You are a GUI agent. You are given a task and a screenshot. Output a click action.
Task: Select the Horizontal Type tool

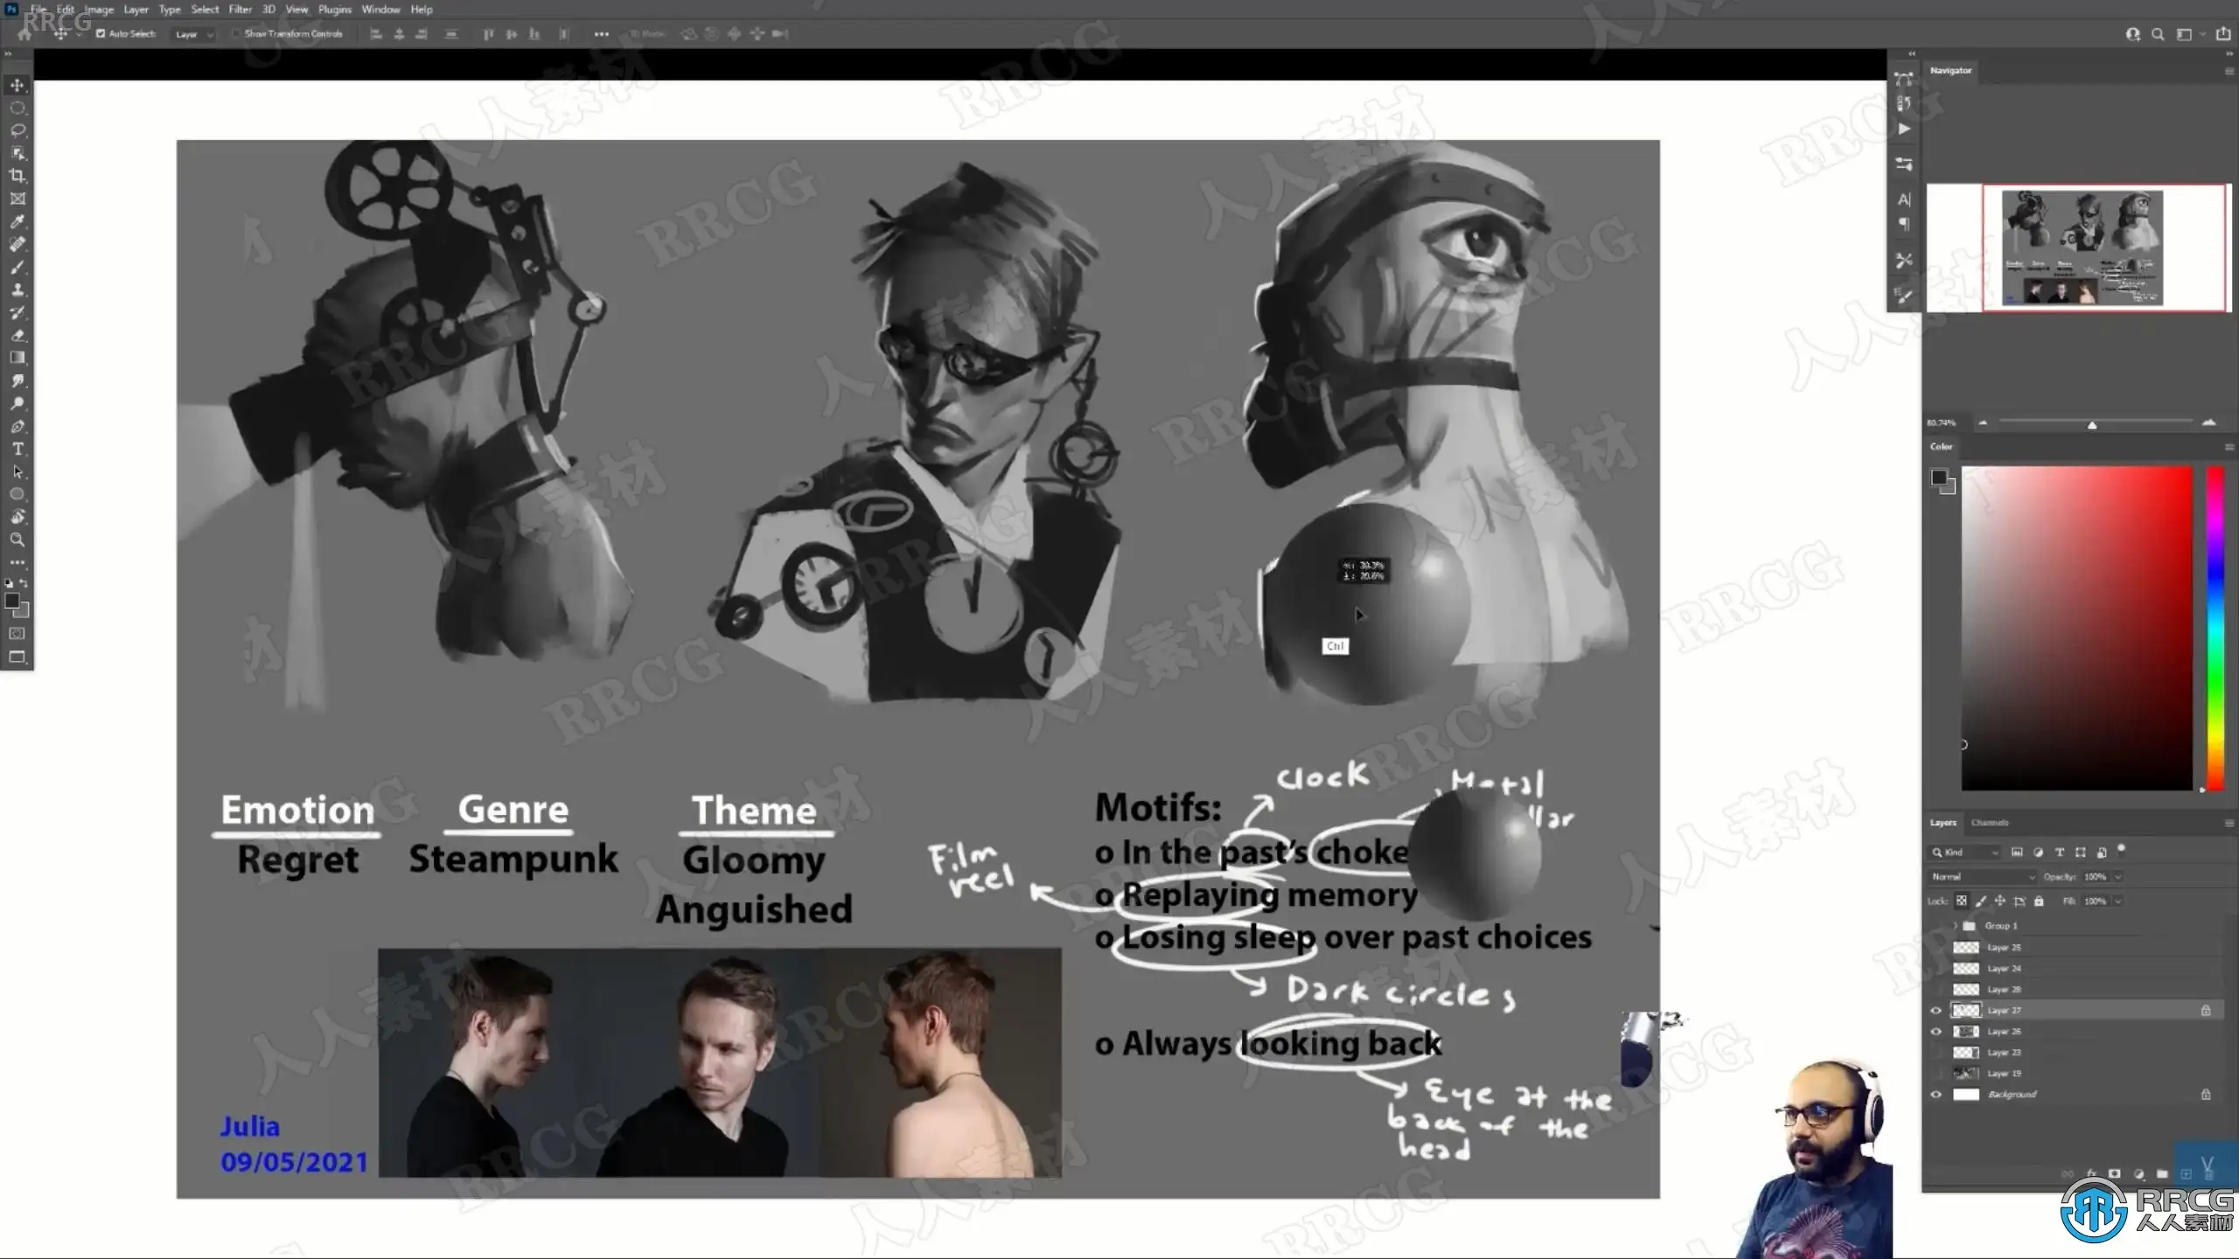point(17,449)
